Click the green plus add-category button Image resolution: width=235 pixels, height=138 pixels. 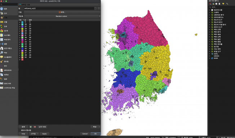31,127
